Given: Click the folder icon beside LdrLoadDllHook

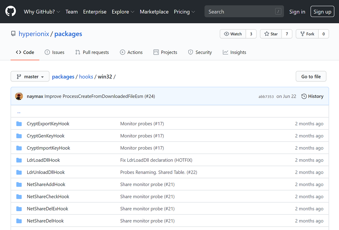Looking at the screenshot, I should 19,160.
